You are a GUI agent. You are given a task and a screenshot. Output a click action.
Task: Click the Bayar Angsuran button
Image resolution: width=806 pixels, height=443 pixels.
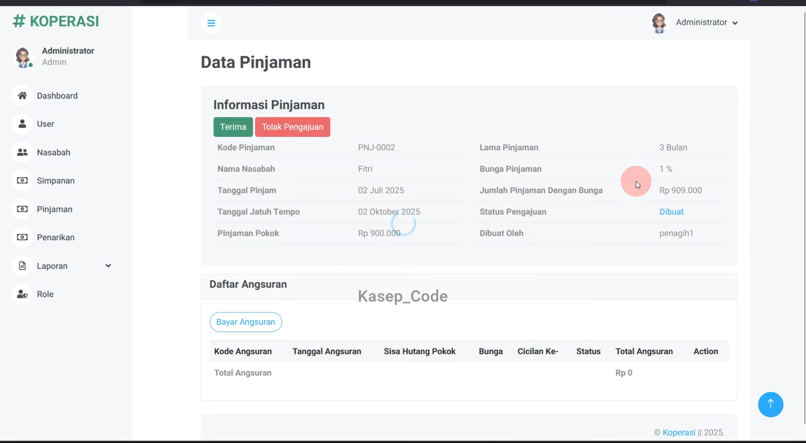(x=246, y=322)
